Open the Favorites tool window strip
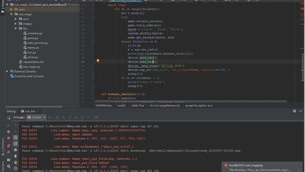The width and height of the screenshot is (305, 172). [2, 166]
